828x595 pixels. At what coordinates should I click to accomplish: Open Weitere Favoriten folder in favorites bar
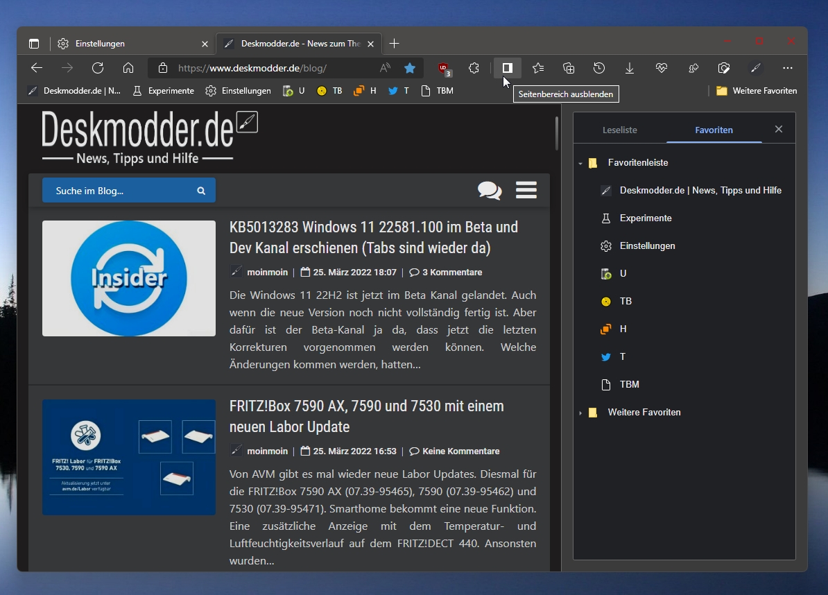pos(756,91)
